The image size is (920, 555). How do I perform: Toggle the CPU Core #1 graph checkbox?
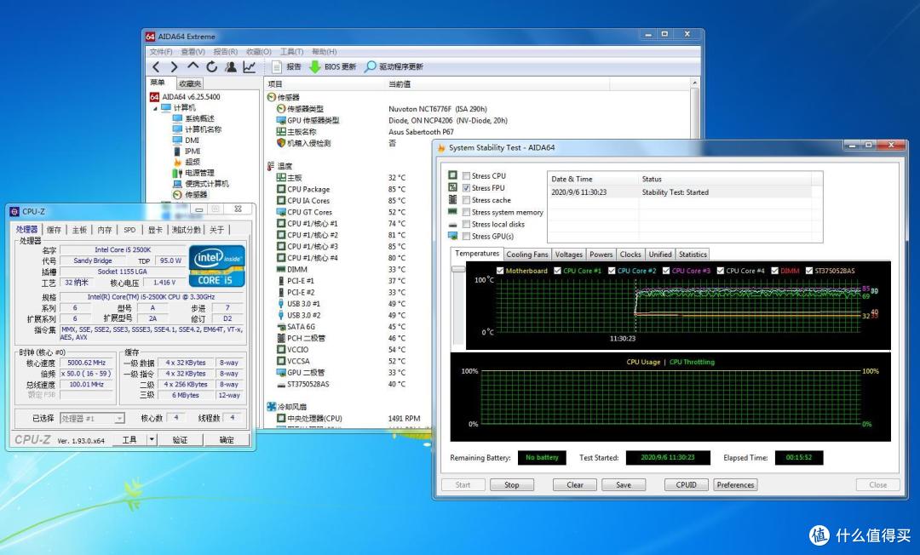[x=557, y=271]
